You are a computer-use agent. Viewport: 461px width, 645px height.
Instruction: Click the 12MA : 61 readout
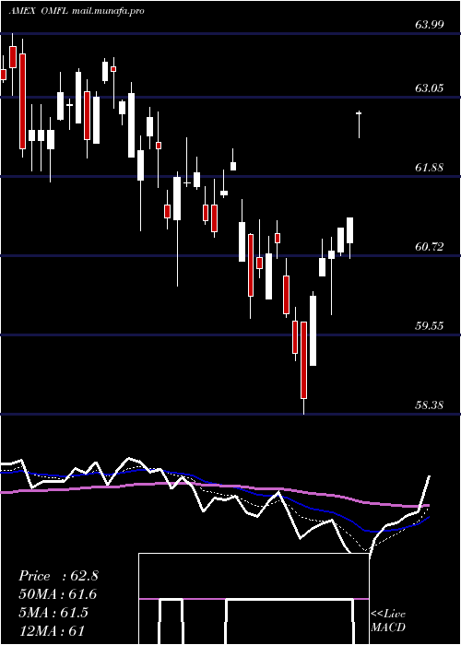52,630
